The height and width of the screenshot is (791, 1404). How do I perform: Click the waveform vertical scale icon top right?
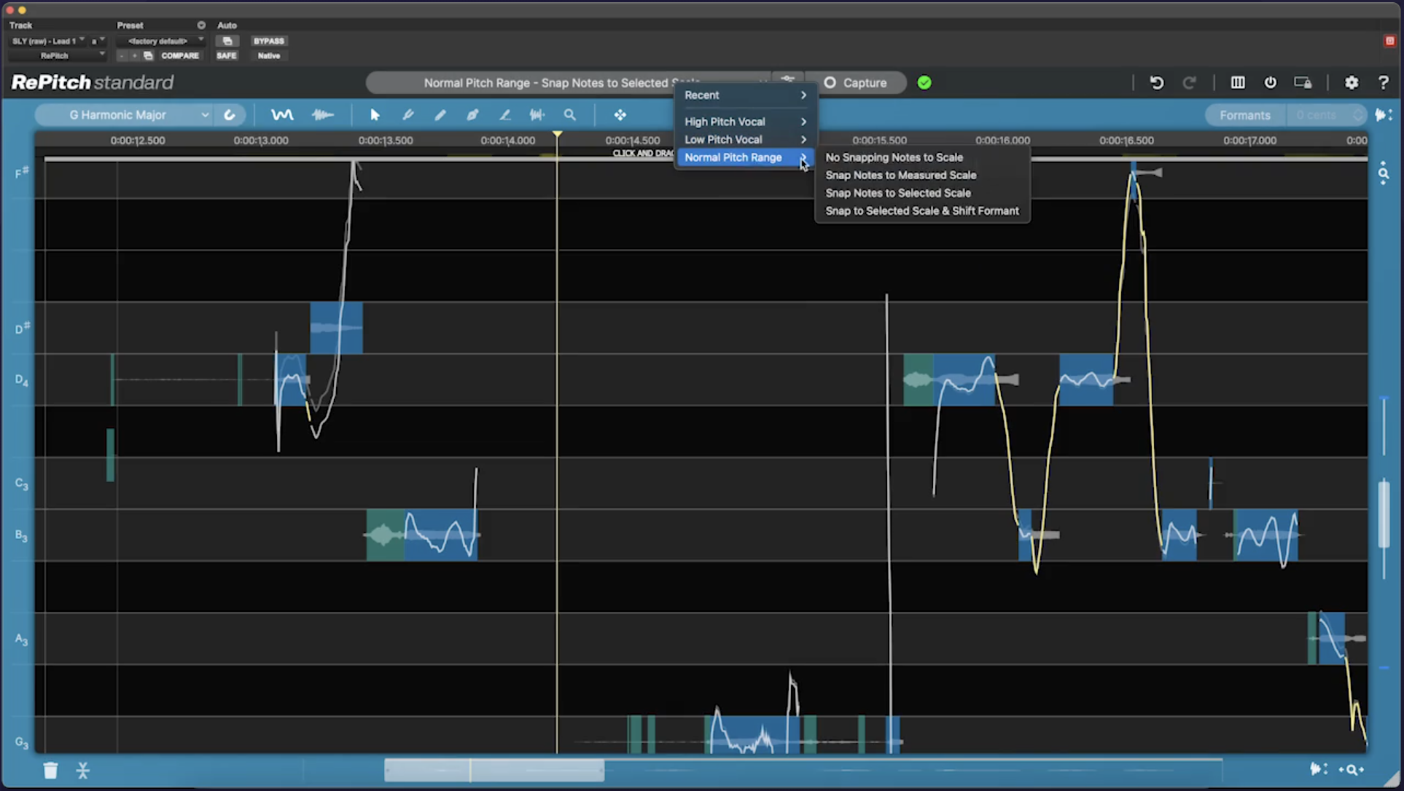click(1383, 115)
